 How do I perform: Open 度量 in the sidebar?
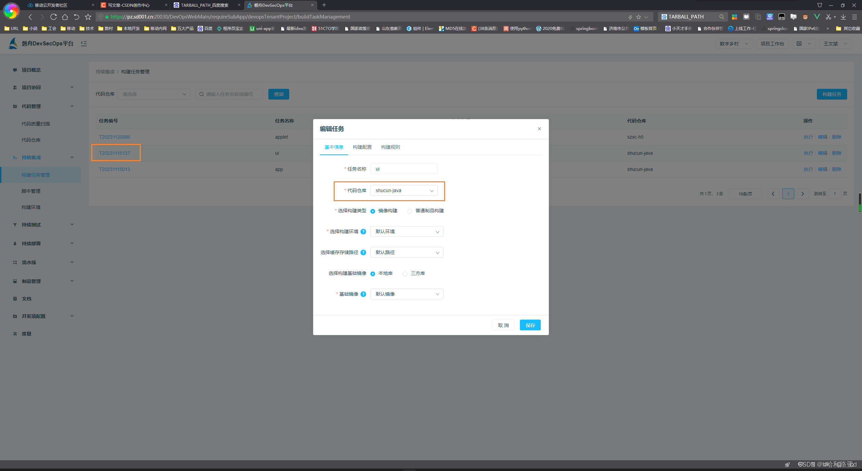27,334
